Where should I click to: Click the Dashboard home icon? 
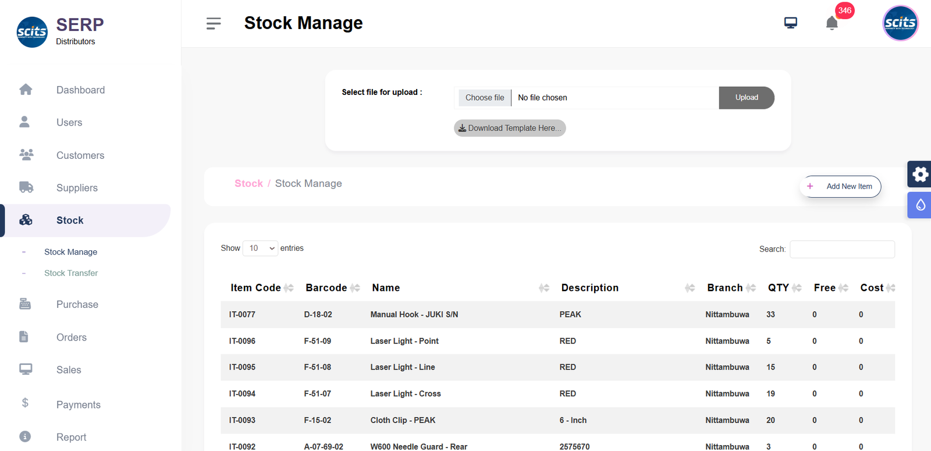coord(26,90)
